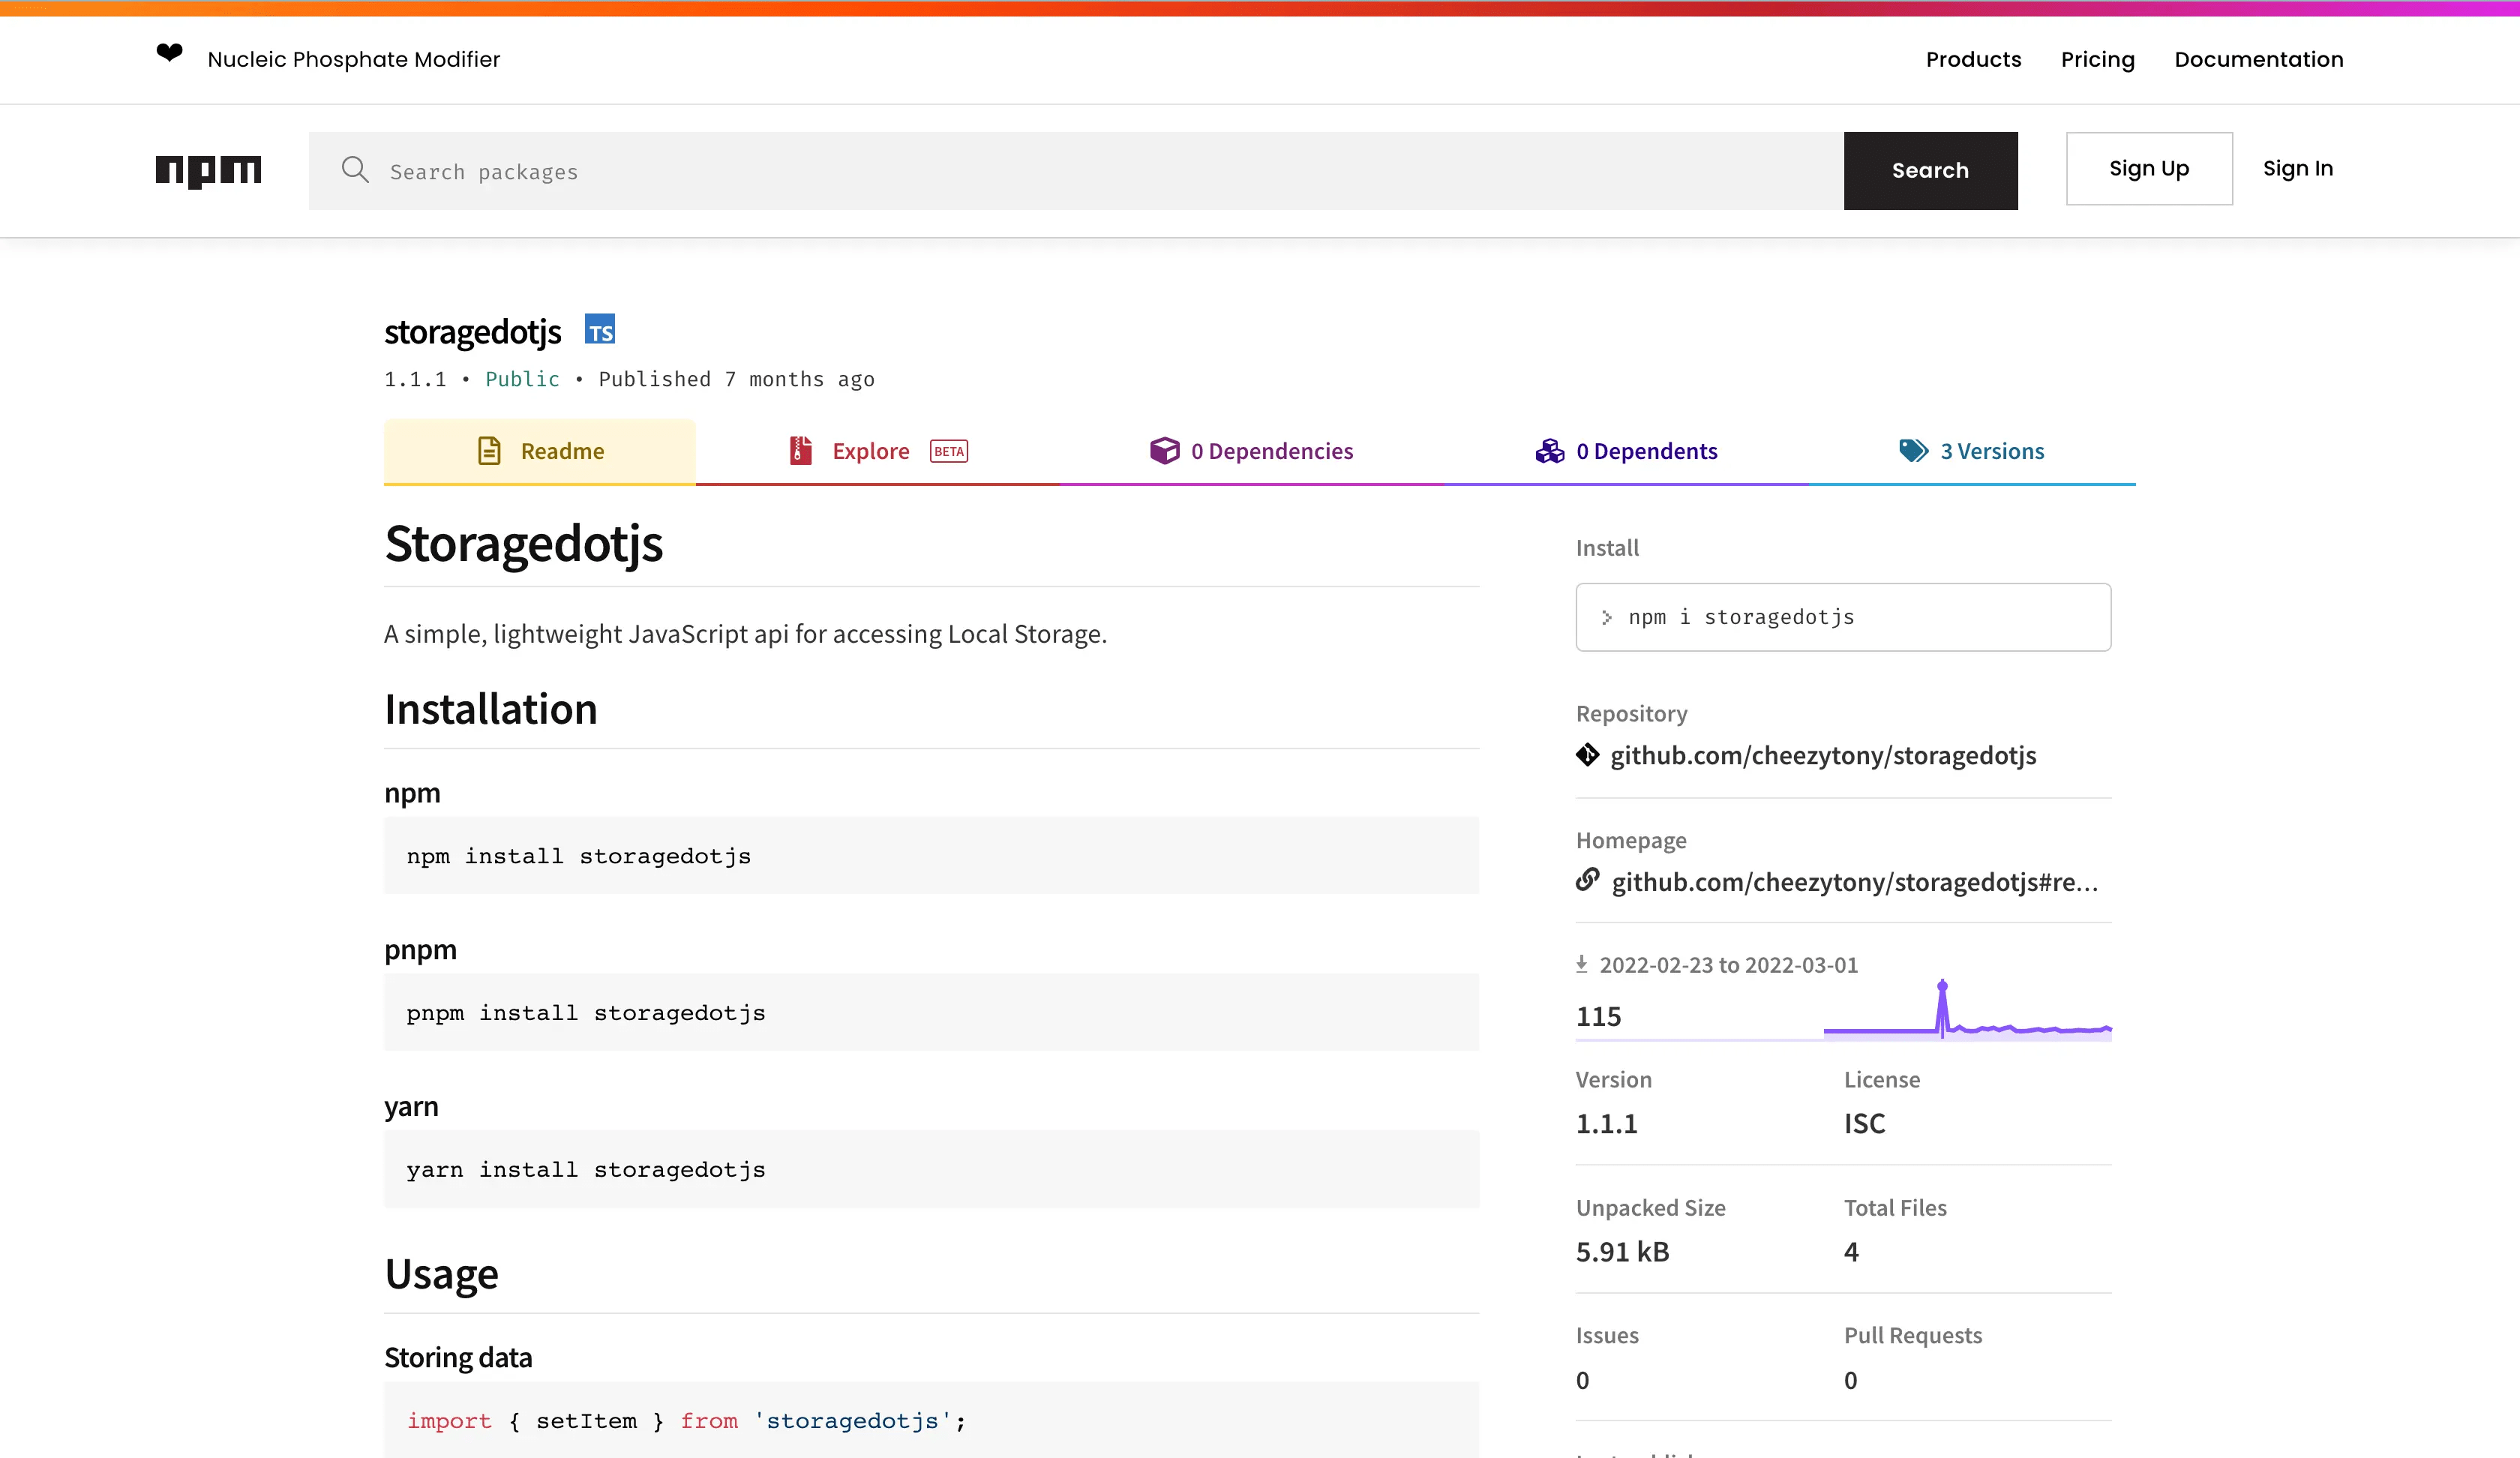Open the npm logo home link
Screen dimensions: 2520x1458
pos(208,171)
